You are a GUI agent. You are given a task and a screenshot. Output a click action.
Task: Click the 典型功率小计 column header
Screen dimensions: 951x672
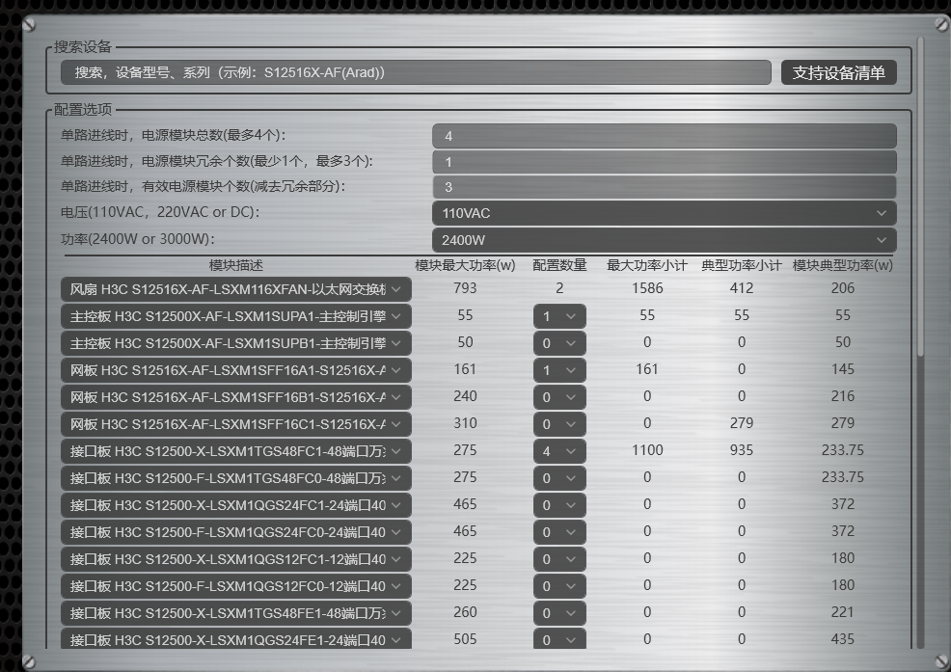[741, 265]
